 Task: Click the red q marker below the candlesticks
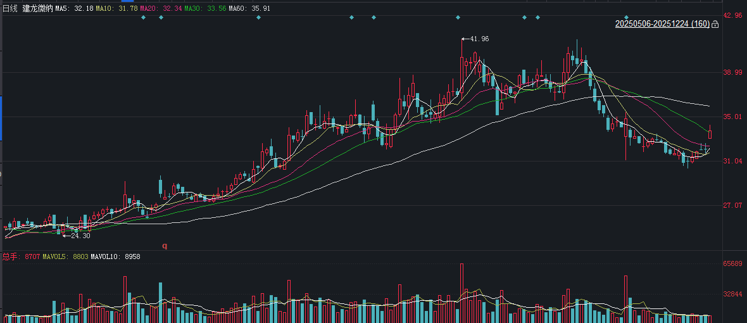(165, 246)
